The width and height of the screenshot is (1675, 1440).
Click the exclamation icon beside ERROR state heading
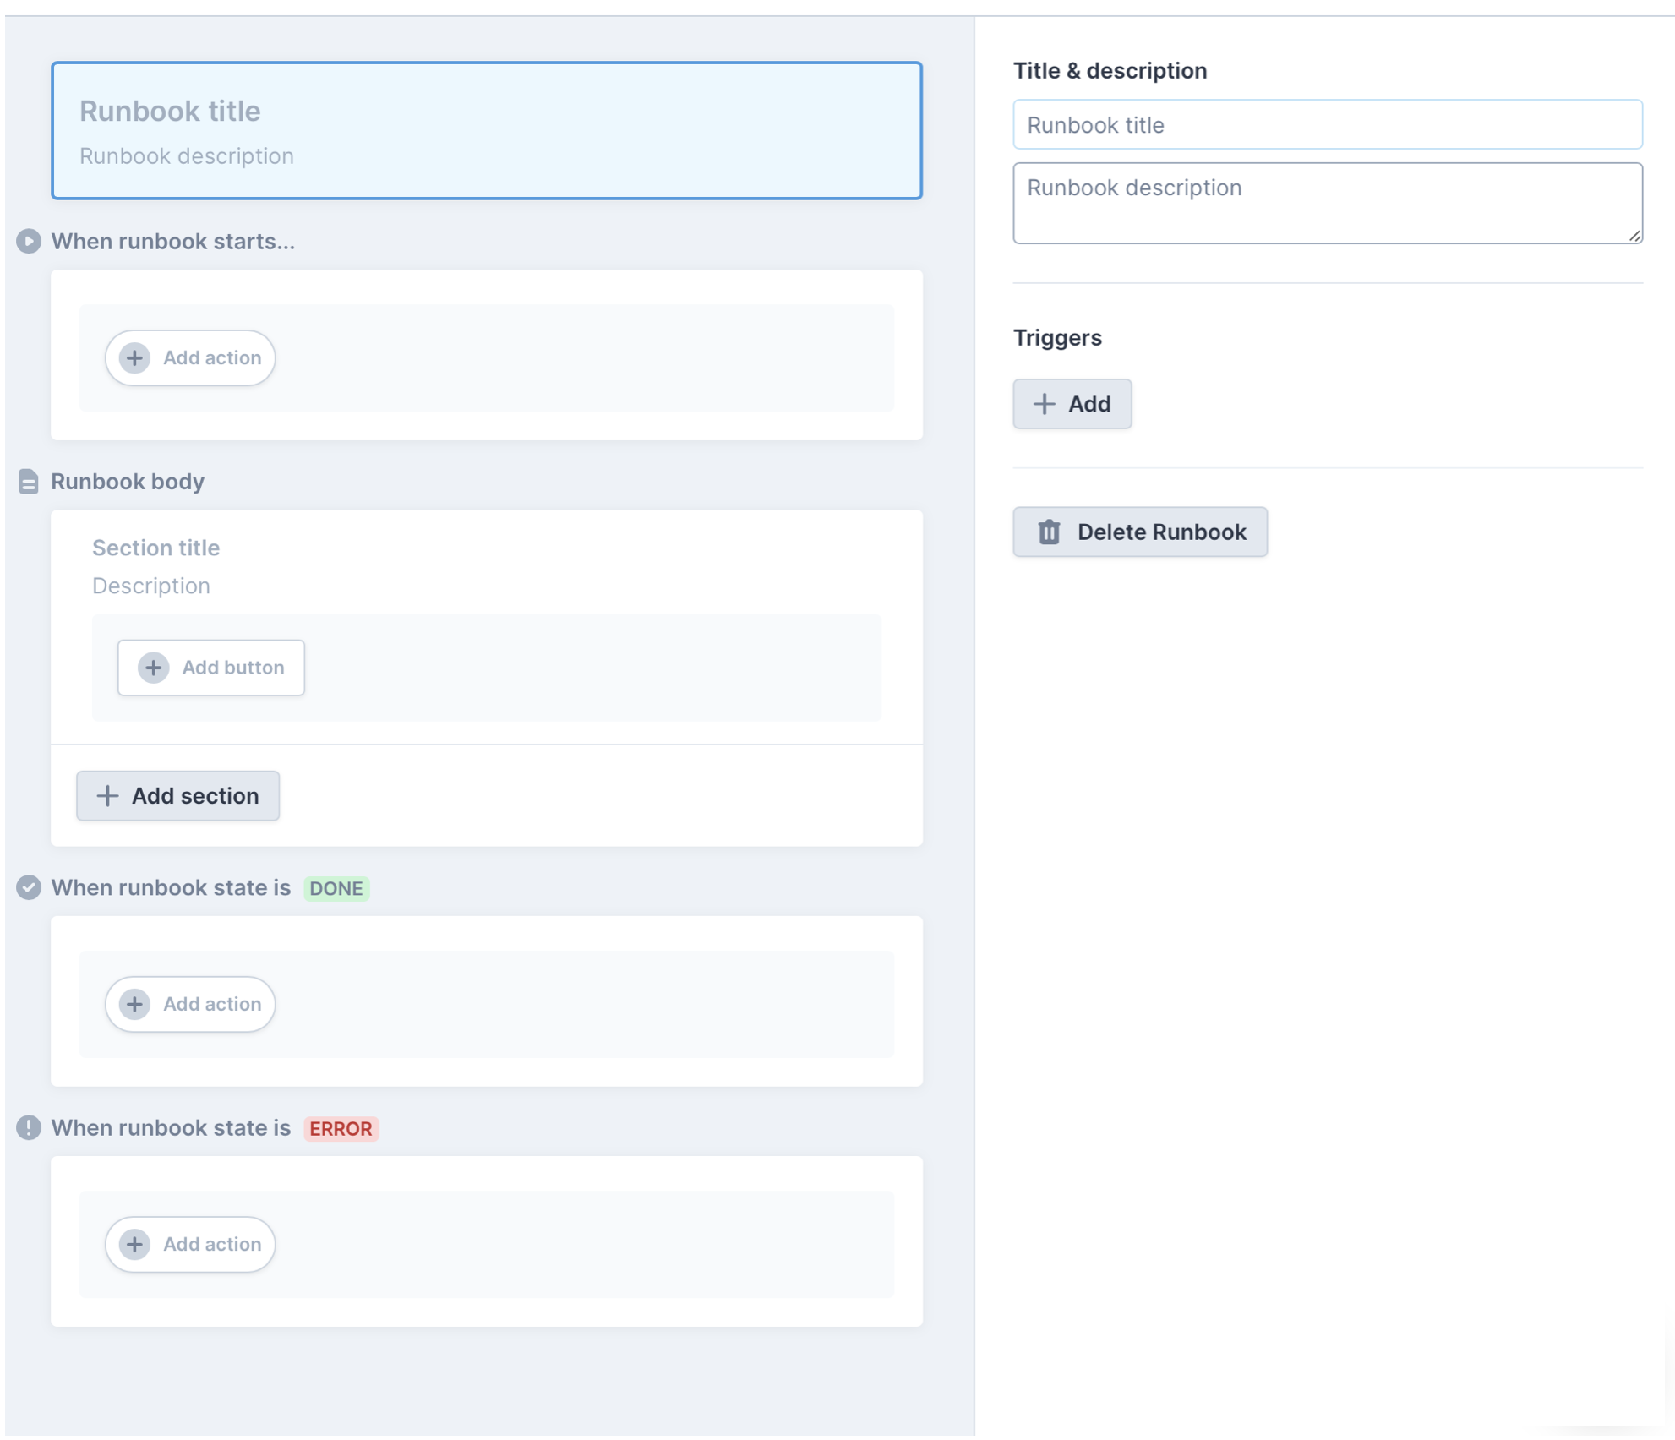[x=29, y=1128]
